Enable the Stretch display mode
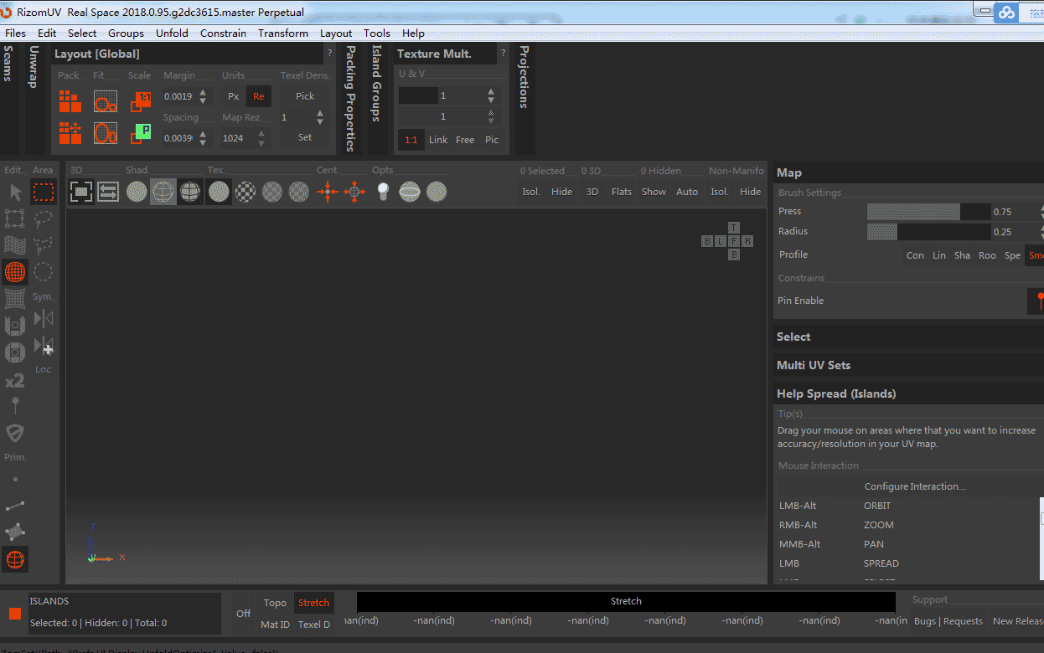The width and height of the screenshot is (1044, 653). tap(313, 603)
